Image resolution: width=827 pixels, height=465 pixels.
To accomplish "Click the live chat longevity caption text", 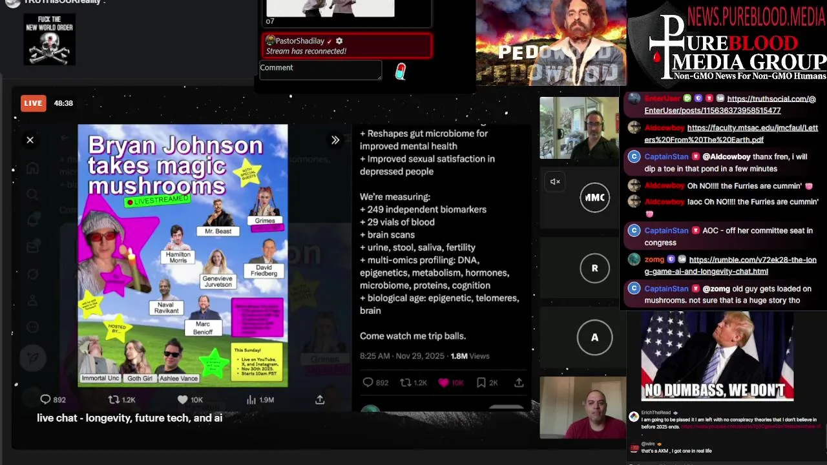I will pyautogui.click(x=130, y=418).
